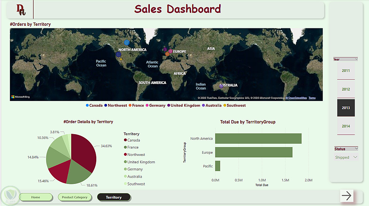This screenshot has width=369, height=206.
Task: Click Australia in the map legend
Action: point(212,105)
